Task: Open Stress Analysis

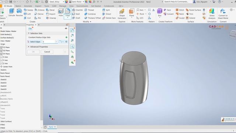Action: tap(212, 14)
